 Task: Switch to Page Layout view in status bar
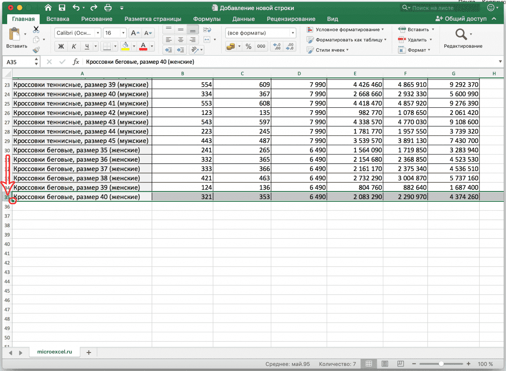coord(385,364)
